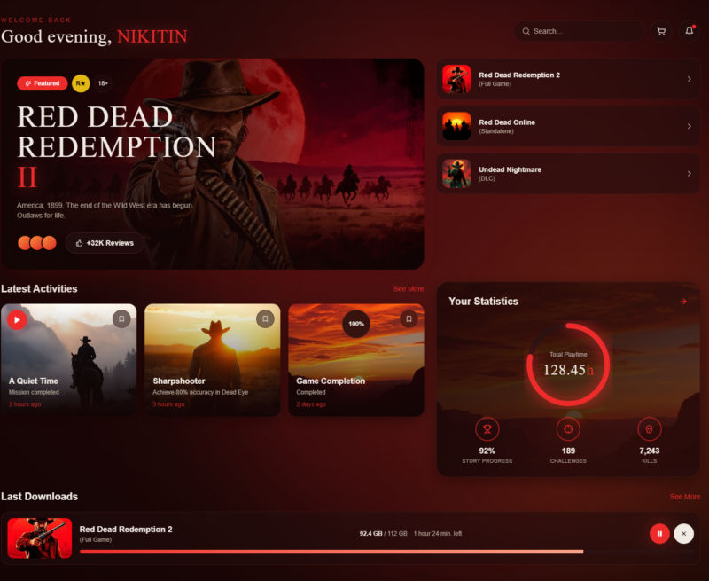Click the Challenges crosshair icon
Screen dimensions: 709x581
click(x=568, y=429)
